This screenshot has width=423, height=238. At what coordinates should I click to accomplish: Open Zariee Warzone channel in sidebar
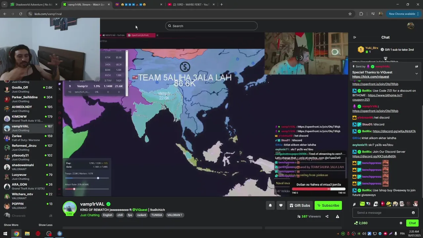click(28, 138)
